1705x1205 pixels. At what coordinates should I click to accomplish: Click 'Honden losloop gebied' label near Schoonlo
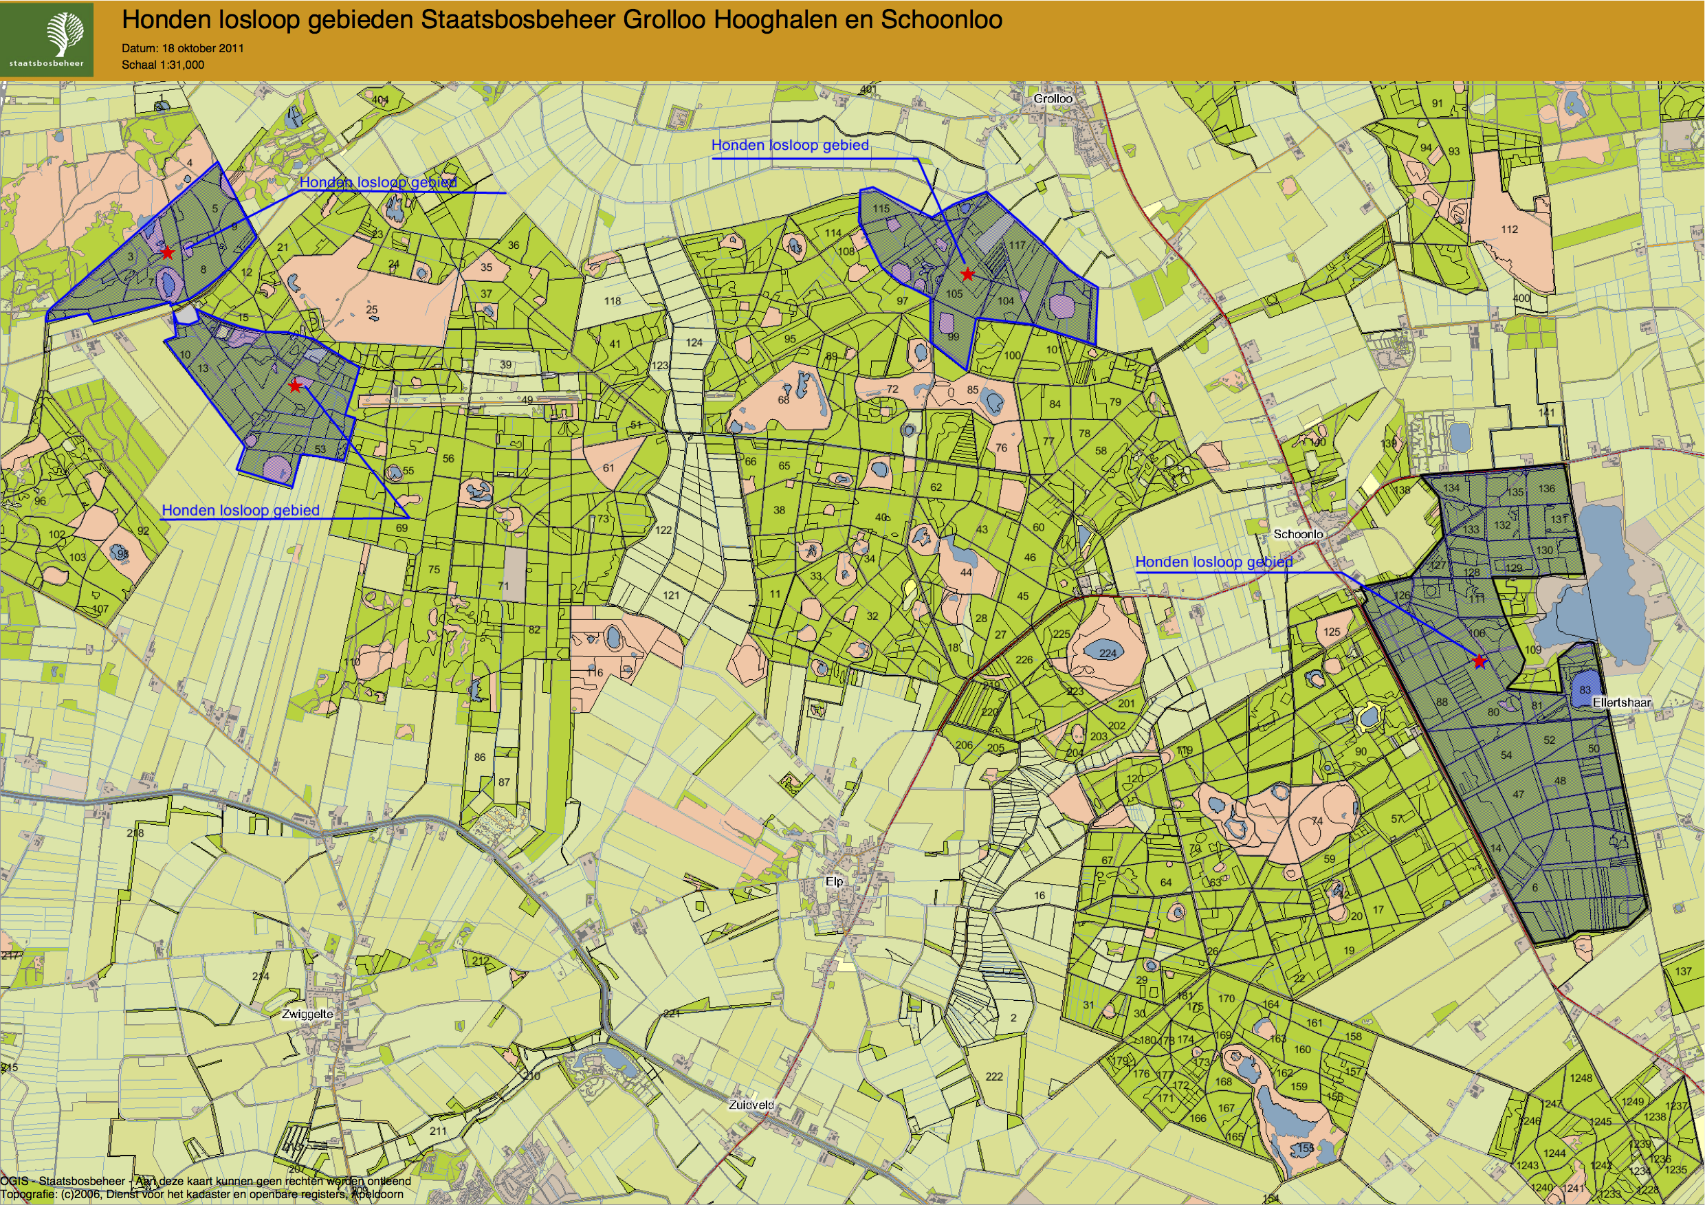[1213, 562]
